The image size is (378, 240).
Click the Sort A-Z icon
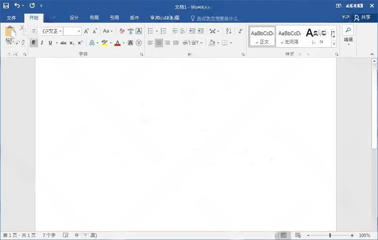(229, 31)
